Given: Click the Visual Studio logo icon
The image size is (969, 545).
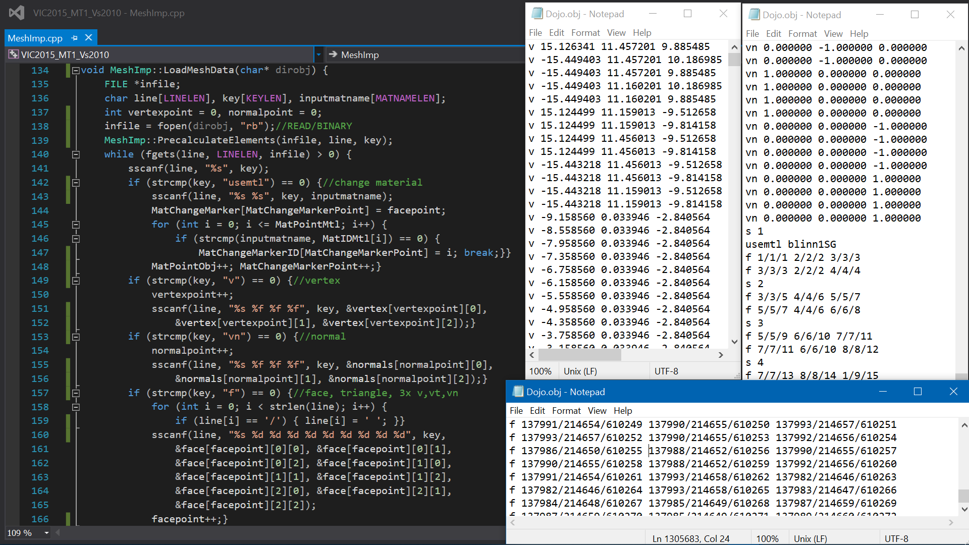Looking at the screenshot, I should [17, 13].
